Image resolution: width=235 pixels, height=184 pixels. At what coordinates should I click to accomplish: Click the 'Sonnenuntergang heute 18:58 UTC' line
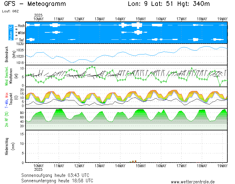click(x=57, y=180)
